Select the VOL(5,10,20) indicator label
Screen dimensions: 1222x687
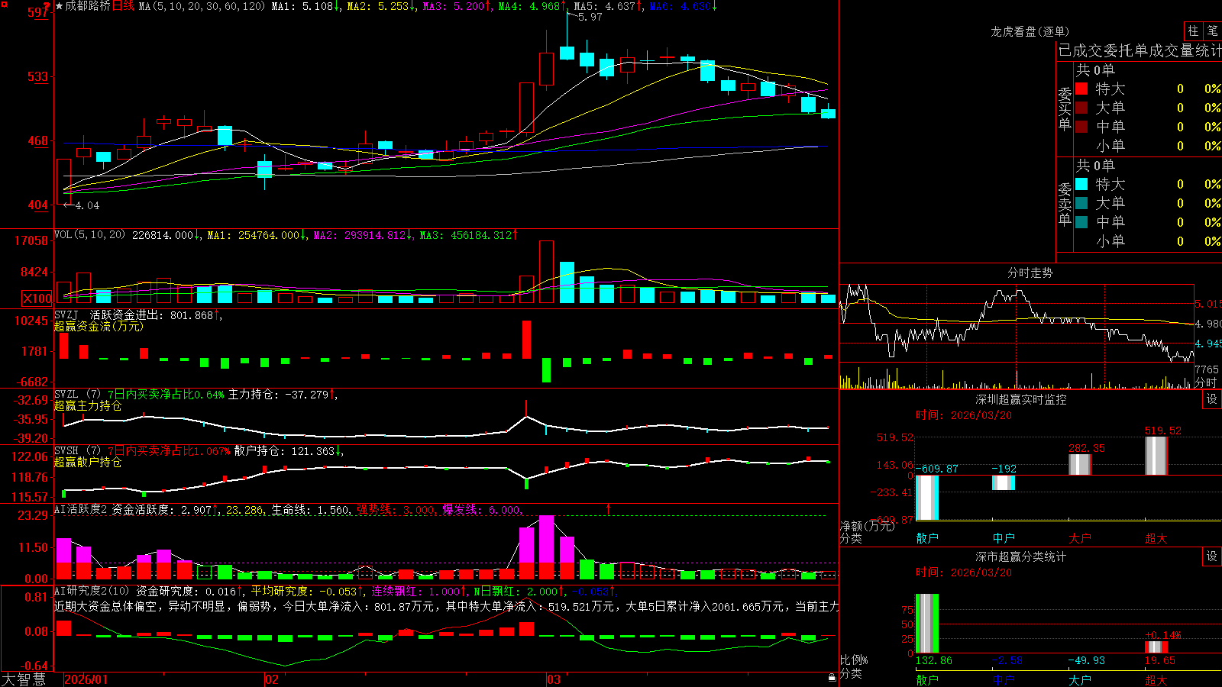click(x=89, y=234)
